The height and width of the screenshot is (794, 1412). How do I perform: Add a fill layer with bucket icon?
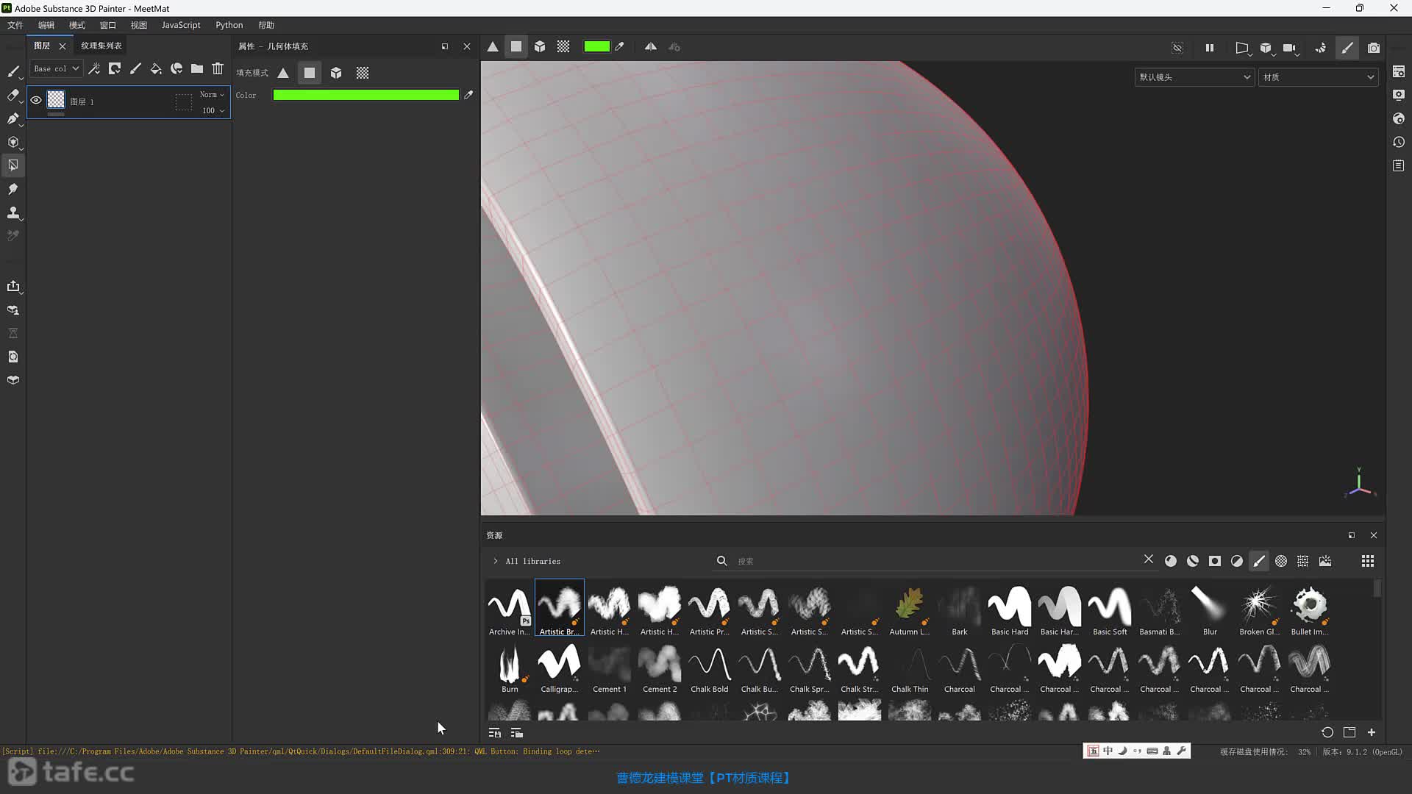[156, 68]
